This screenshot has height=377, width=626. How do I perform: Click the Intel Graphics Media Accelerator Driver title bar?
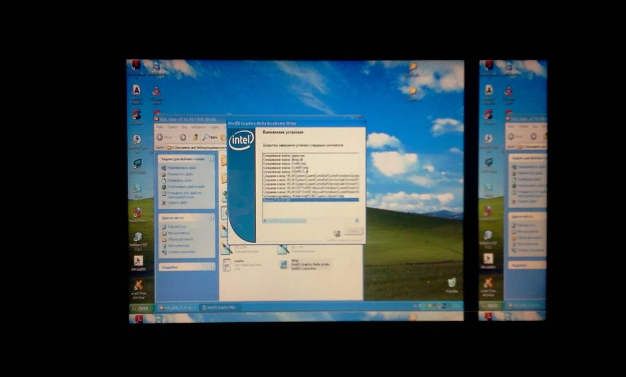[296, 122]
